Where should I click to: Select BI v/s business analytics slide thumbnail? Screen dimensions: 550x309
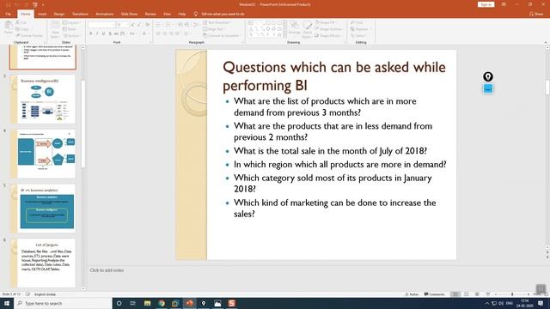tap(43, 209)
